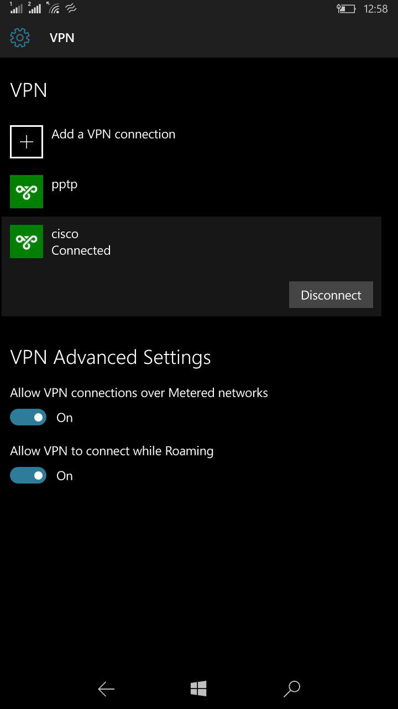Tap the VPN title in the header bar

[x=62, y=38]
